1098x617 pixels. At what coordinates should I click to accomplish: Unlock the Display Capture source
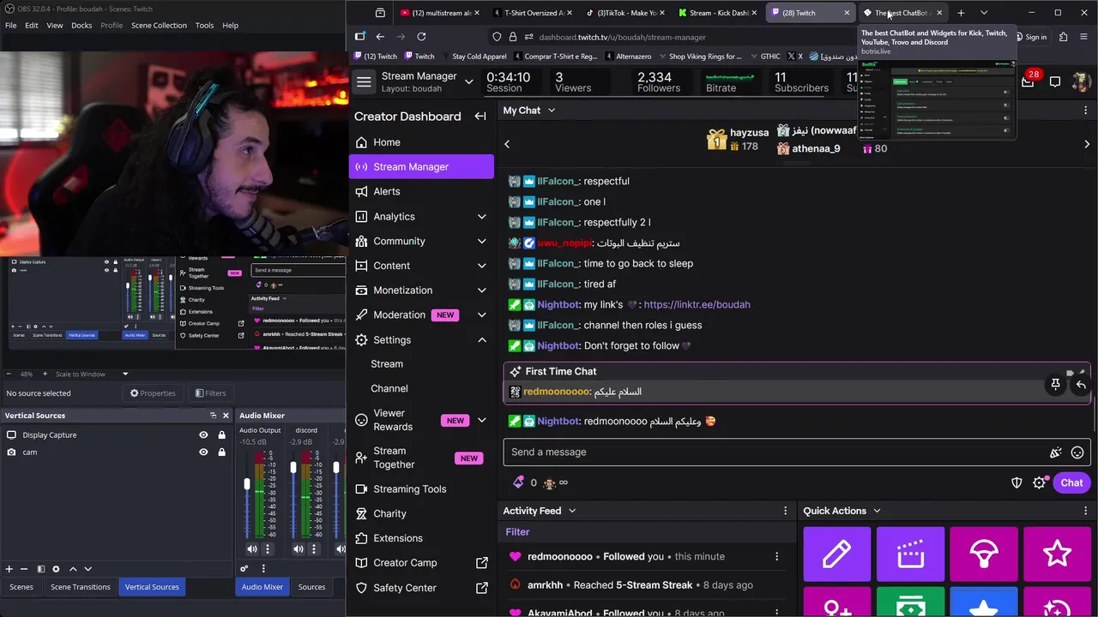(221, 435)
